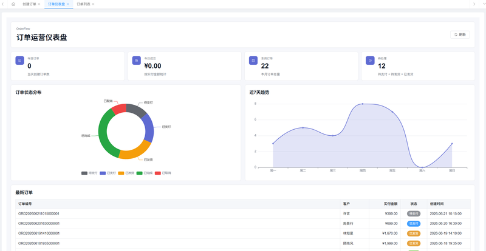Viewport: 486px width, 251px height.
Task: Switch to the 创建订单 tab
Action: pos(29,4)
